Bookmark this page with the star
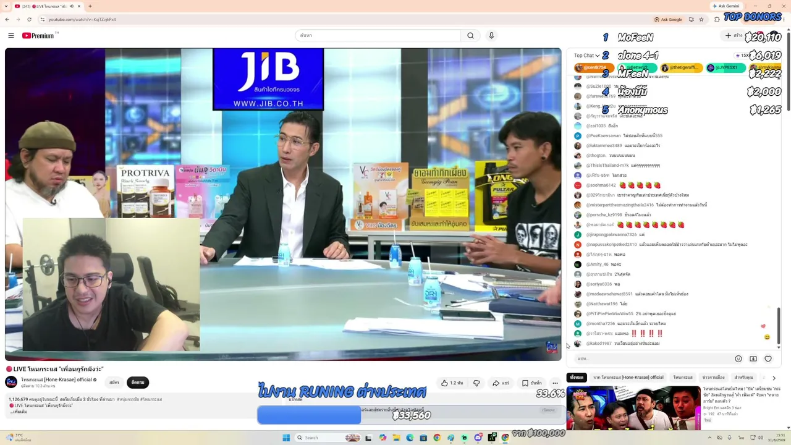Screen dimensions: 791x445 701,19
